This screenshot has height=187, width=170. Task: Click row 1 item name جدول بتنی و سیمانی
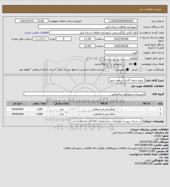[x=104, y=109]
